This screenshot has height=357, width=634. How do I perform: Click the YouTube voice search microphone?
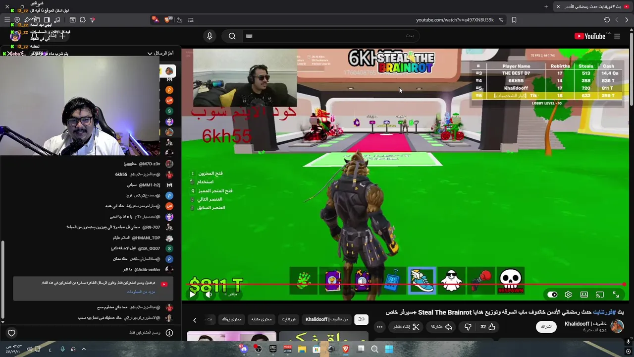coord(210,36)
